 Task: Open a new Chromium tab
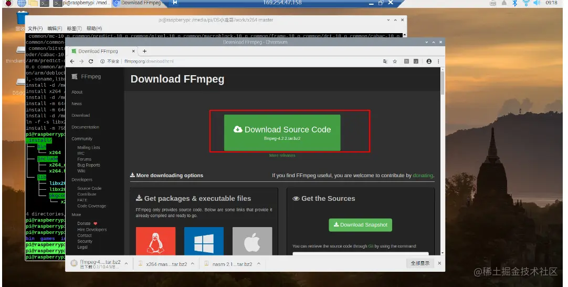(x=144, y=51)
